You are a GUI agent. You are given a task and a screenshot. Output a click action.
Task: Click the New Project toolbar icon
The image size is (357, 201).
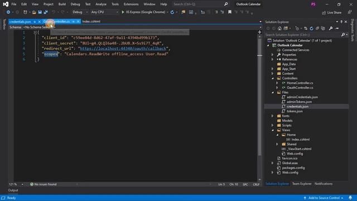(25, 12)
